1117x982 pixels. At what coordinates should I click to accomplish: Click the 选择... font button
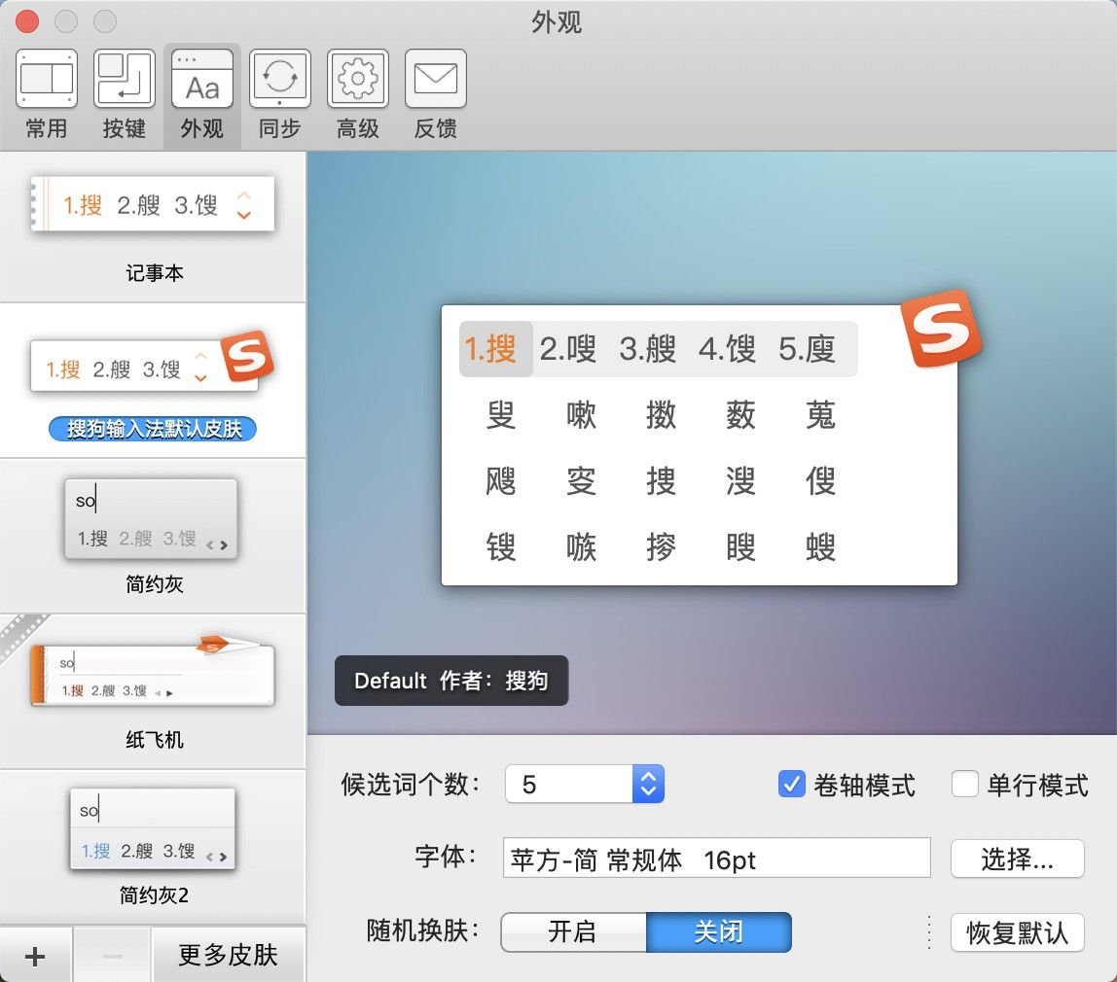tap(1018, 859)
